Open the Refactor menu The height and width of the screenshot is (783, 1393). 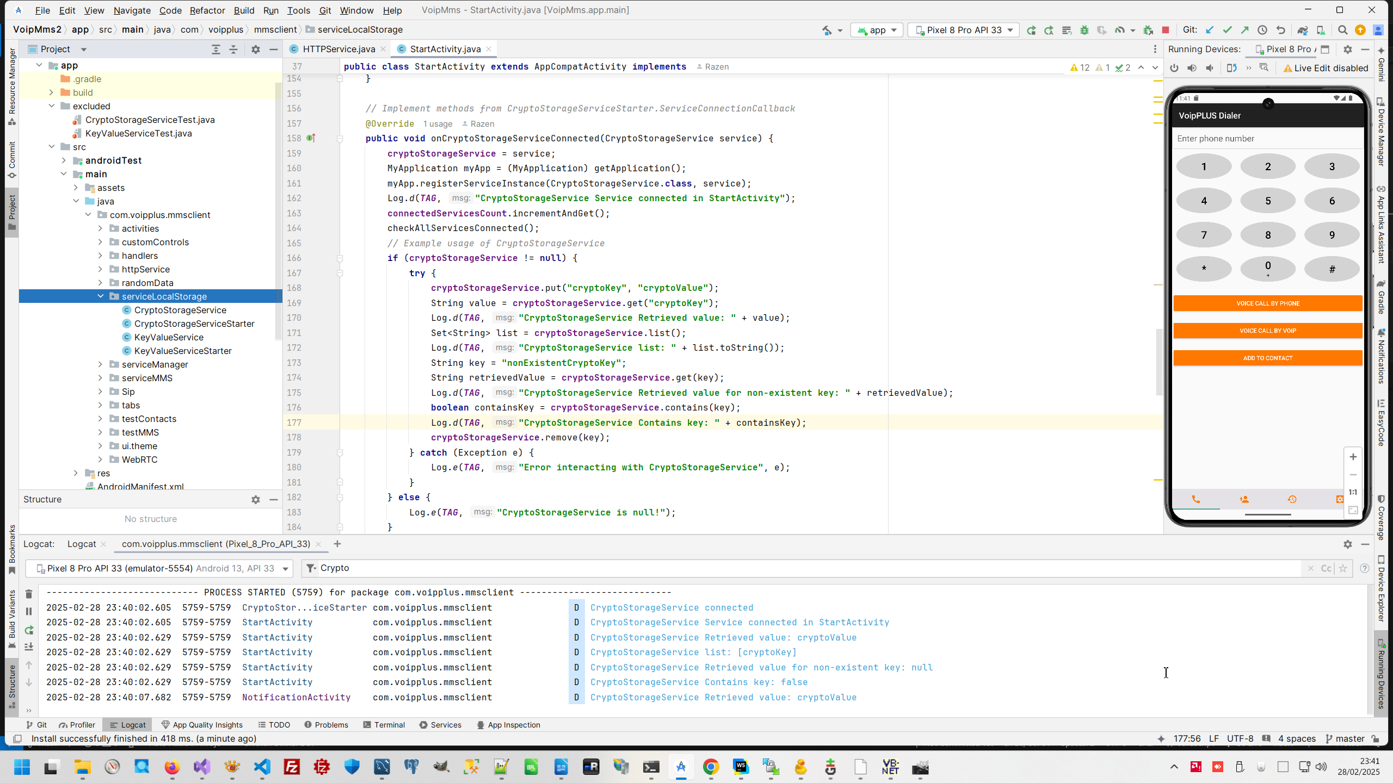coord(207,10)
